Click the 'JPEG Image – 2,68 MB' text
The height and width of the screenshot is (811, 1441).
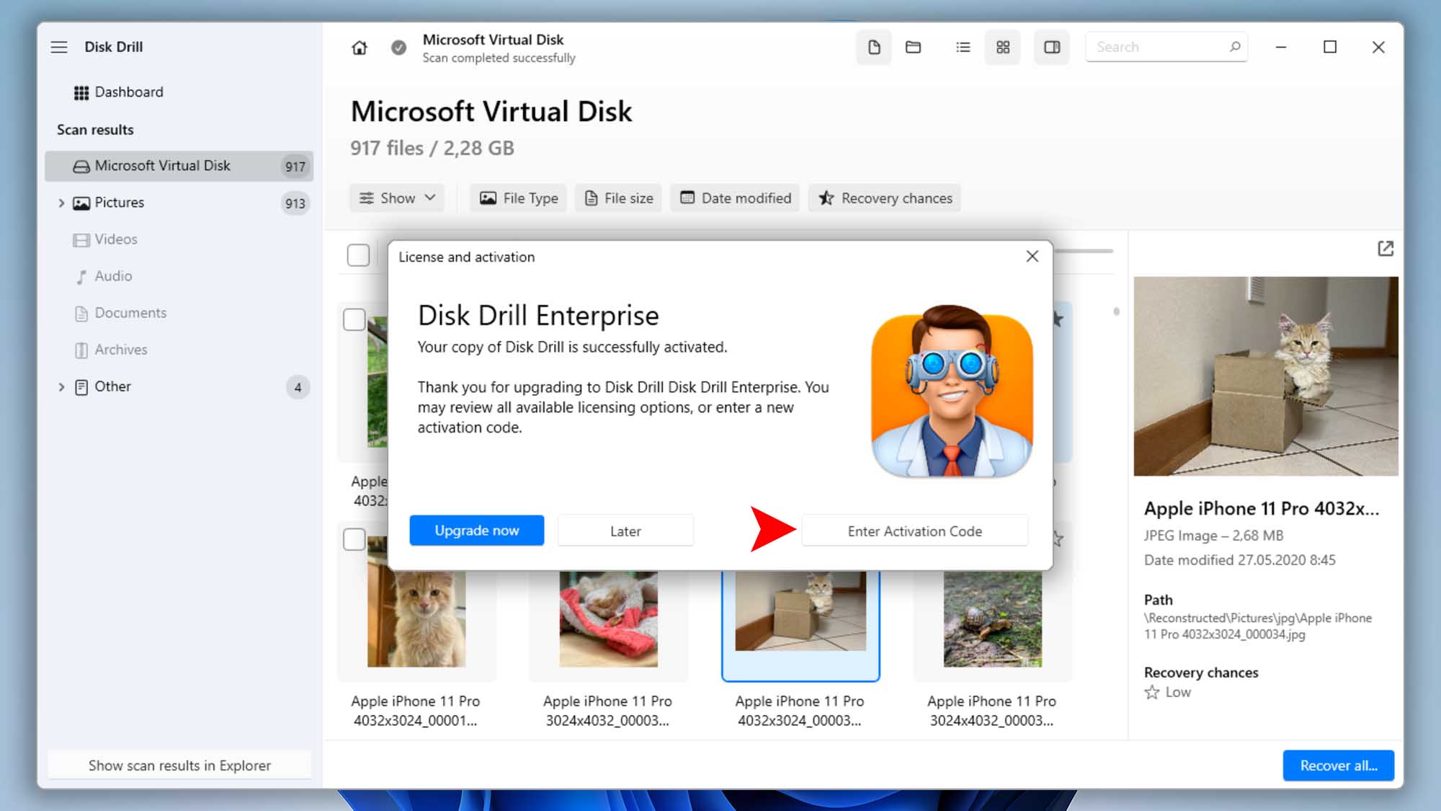1213,536
